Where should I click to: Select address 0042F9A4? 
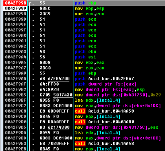pyautogui.click(x=16, y=57)
